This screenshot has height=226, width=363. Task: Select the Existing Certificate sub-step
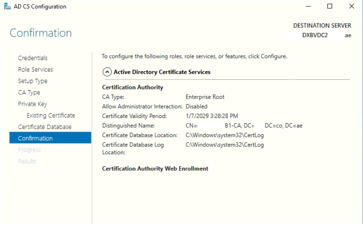click(x=51, y=115)
